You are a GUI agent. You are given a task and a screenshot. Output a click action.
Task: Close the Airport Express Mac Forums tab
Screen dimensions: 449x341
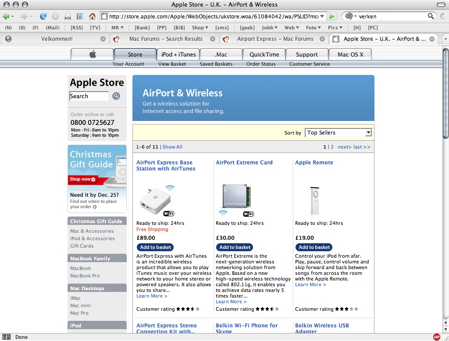click(x=322, y=39)
